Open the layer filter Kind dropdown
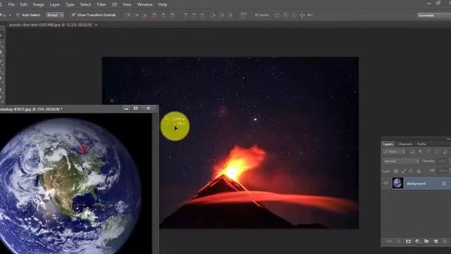The height and width of the screenshot is (254, 451). click(x=395, y=152)
